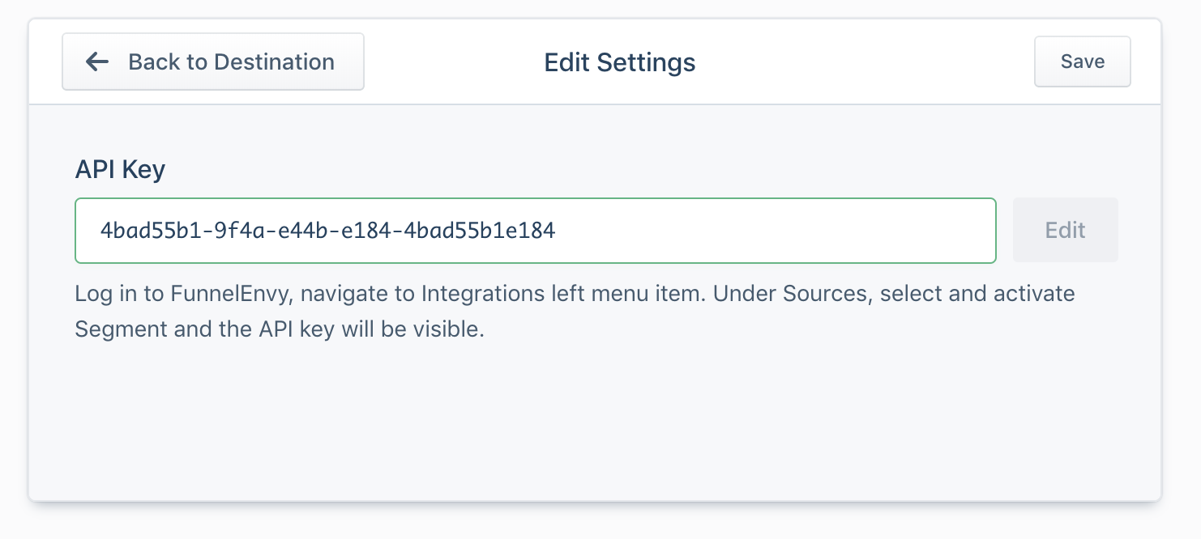Click the "API Key" field label
The image size is (1201, 539).
[120, 169]
